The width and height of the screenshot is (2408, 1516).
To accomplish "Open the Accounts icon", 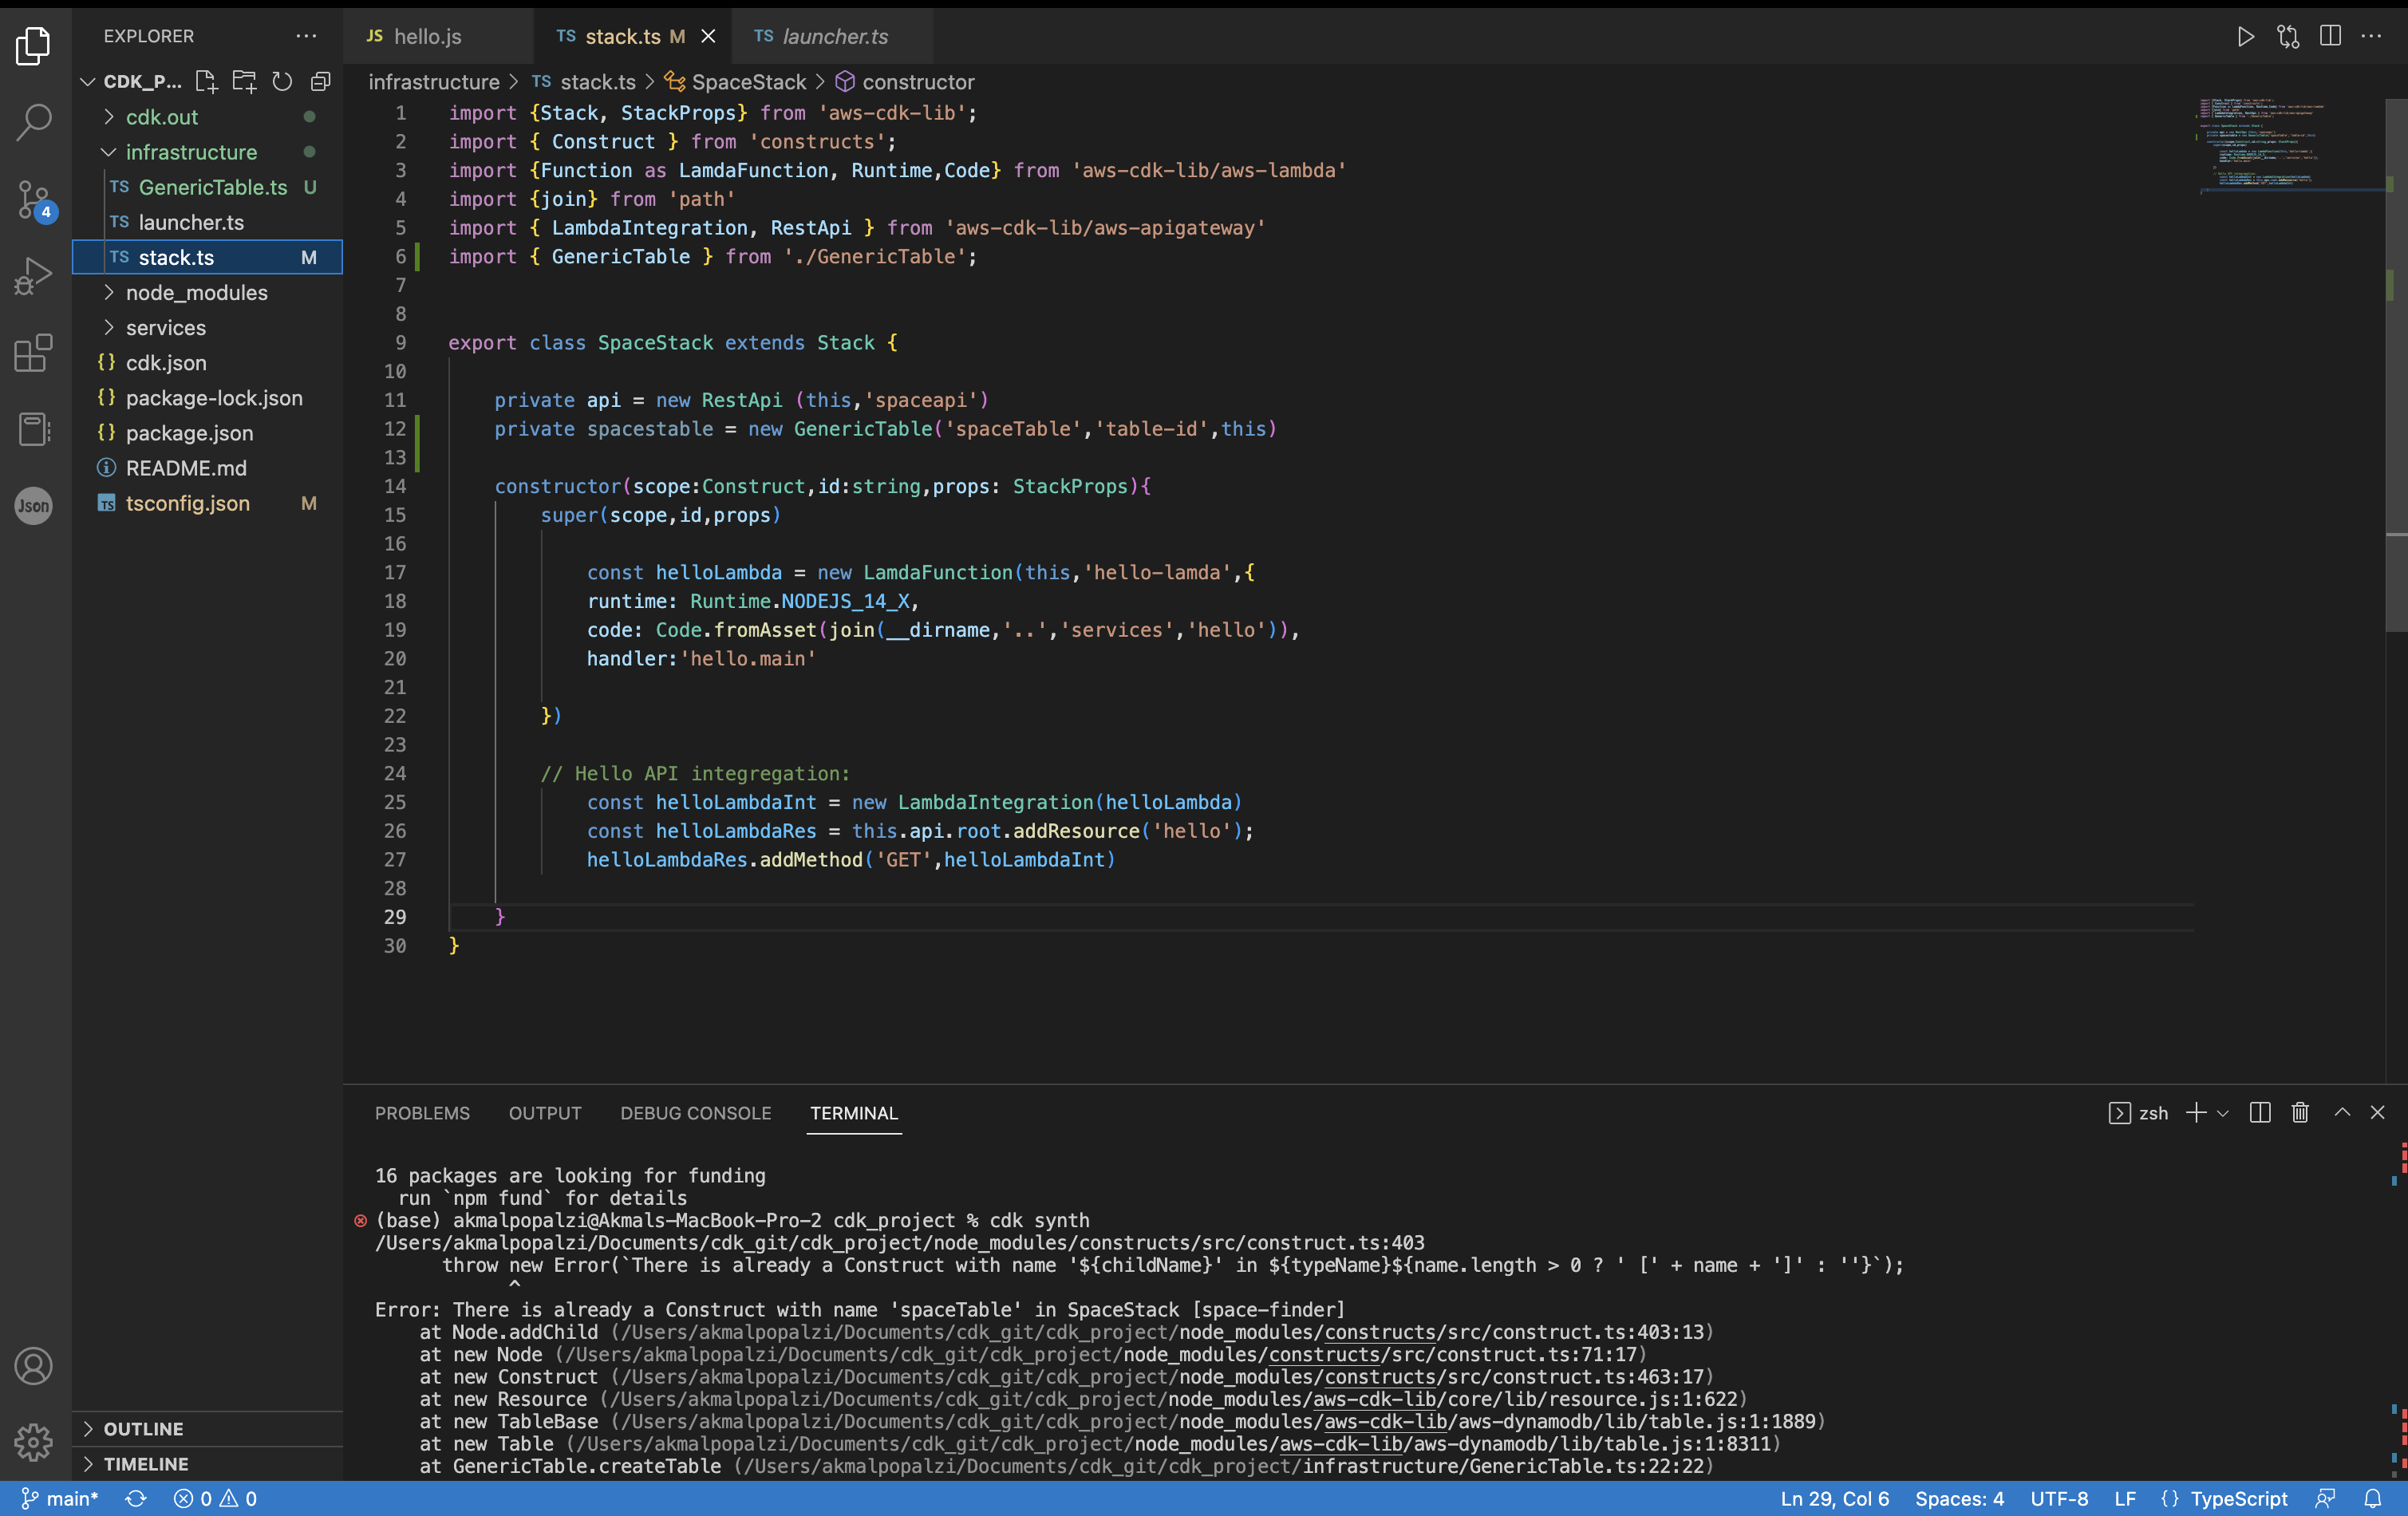I will click(34, 1366).
